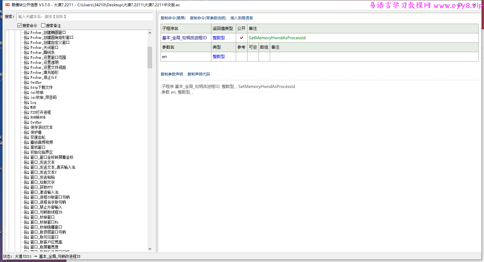The height and width of the screenshot is (262, 484).
Task: Select 窗口_枚举隐藏窗口 in the tree
Action: (x=46, y=227)
